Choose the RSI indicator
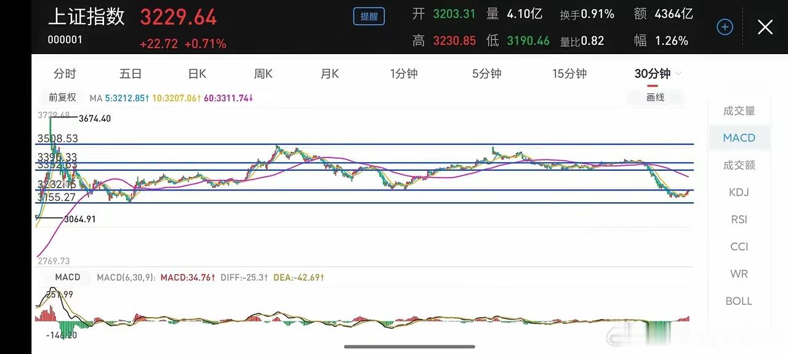Screen dimensions: 788x354 tap(739, 219)
